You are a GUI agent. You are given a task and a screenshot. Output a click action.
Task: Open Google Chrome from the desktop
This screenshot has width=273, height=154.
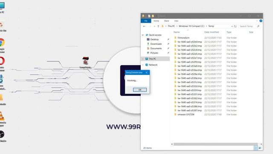(2, 43)
